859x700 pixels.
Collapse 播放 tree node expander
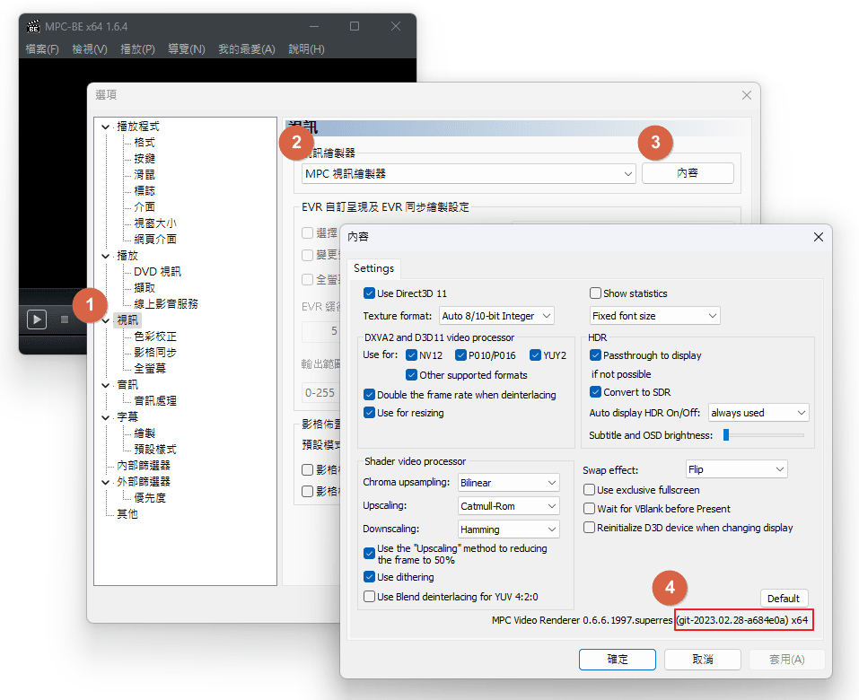click(x=105, y=256)
